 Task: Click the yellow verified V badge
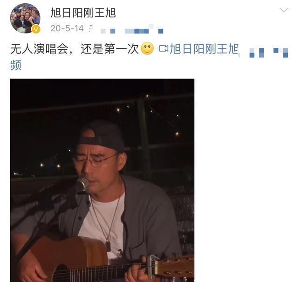(x=36, y=29)
